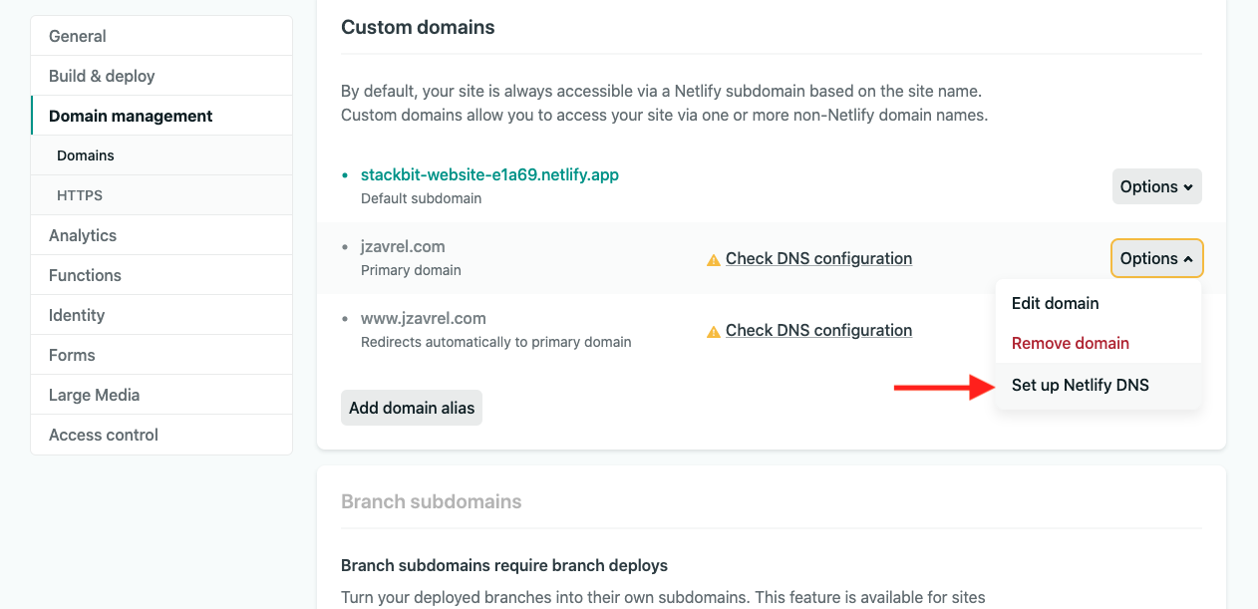Go to the HTTPS subsection
The image size is (1258, 609).
tap(161, 195)
